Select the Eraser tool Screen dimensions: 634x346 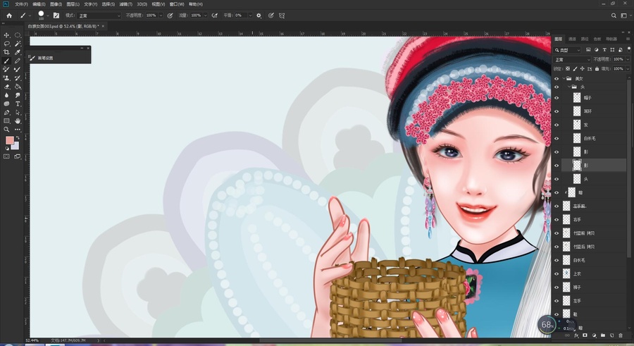pyautogui.click(x=6, y=87)
